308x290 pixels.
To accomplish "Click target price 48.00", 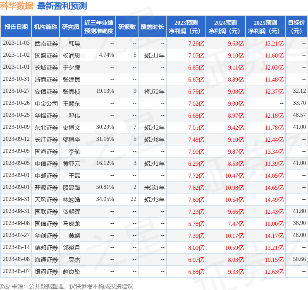I will tap(299, 235).
